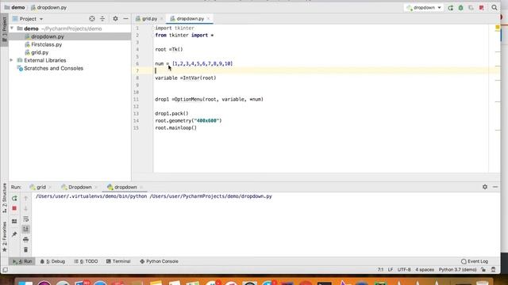The width and height of the screenshot is (508, 285).
Task: Toggle the Project side tab stripe
Action: coord(4,30)
